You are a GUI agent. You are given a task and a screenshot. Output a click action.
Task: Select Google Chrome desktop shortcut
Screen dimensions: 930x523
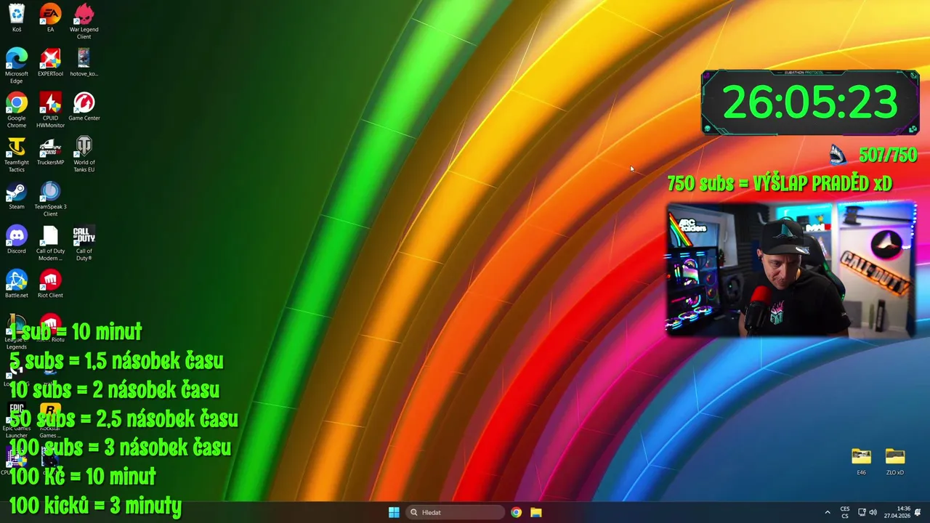pos(17,110)
